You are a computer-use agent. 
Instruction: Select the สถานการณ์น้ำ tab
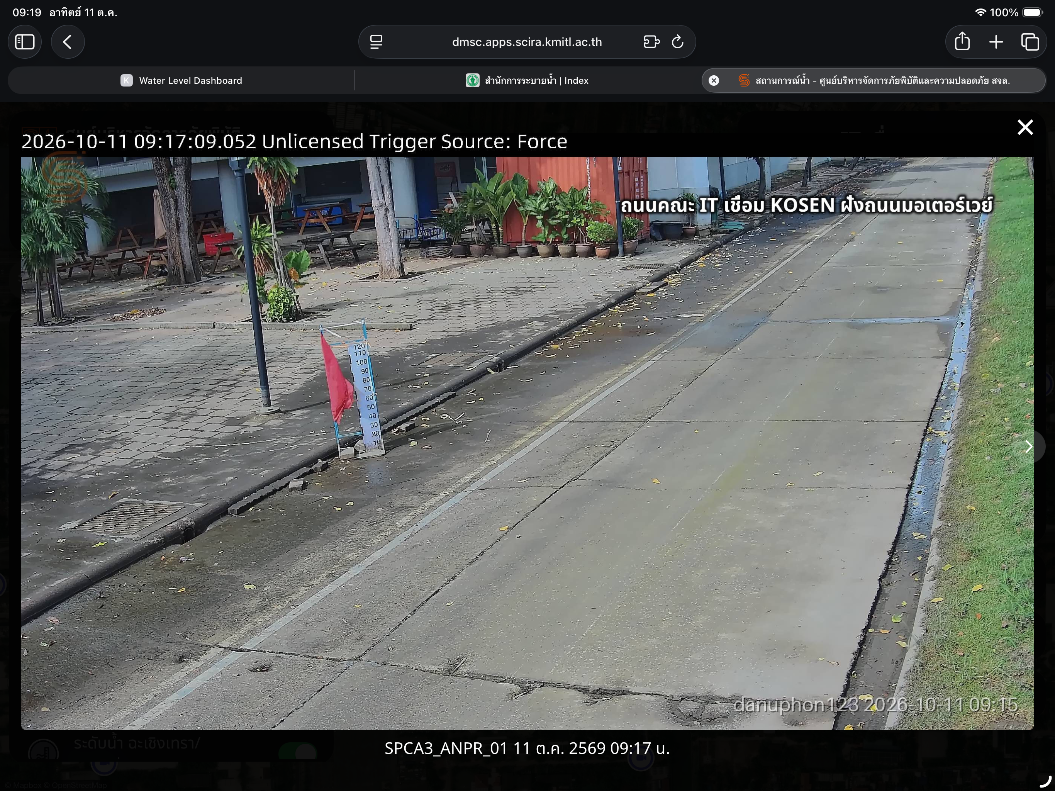pyautogui.click(x=873, y=81)
